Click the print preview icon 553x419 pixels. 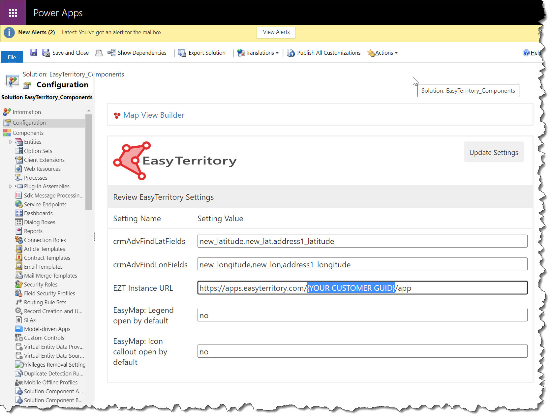[x=99, y=53]
